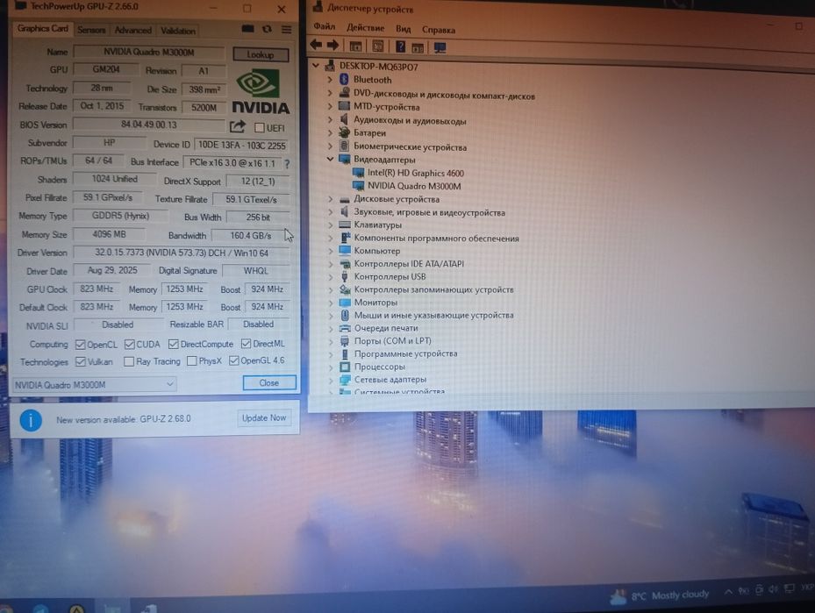Click the blue info icon in update notice
The width and height of the screenshot is (815, 613).
point(31,420)
